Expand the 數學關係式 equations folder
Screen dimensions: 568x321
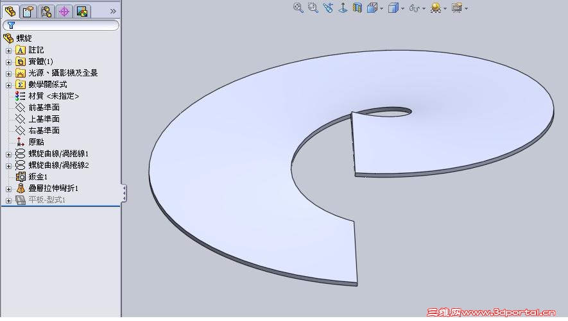(9, 85)
